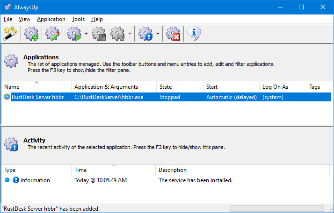This screenshot has width=334, height=213.
Task: Click the AlwaysUp title bar icon
Action: (x=7, y=7)
